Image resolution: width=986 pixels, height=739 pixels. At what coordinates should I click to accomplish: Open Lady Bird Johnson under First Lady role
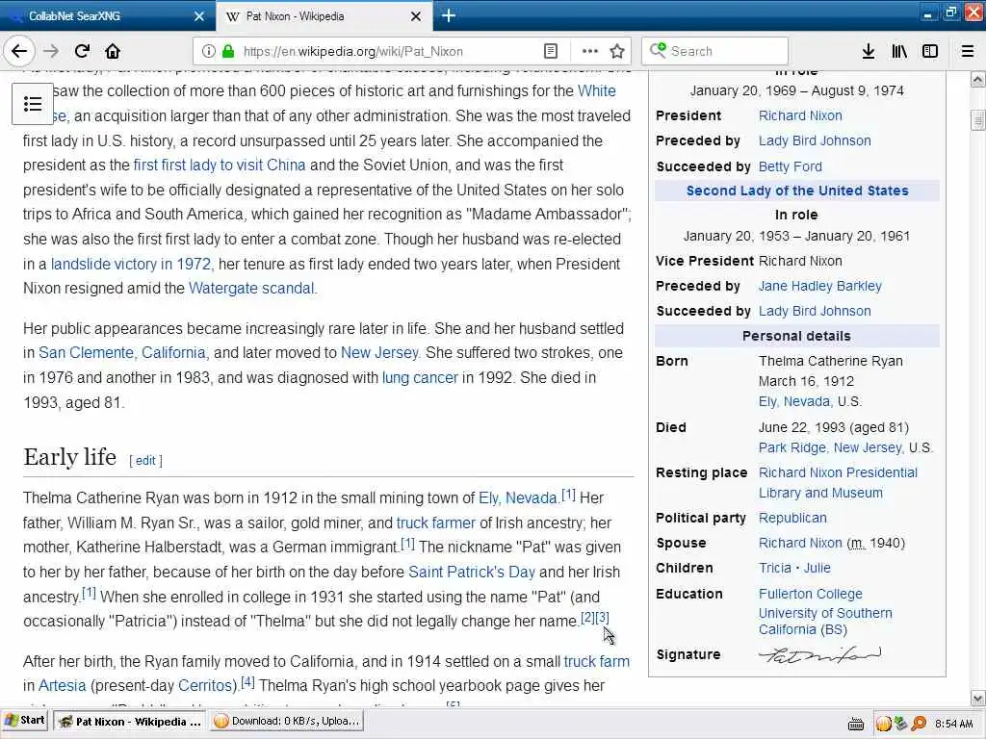click(815, 140)
